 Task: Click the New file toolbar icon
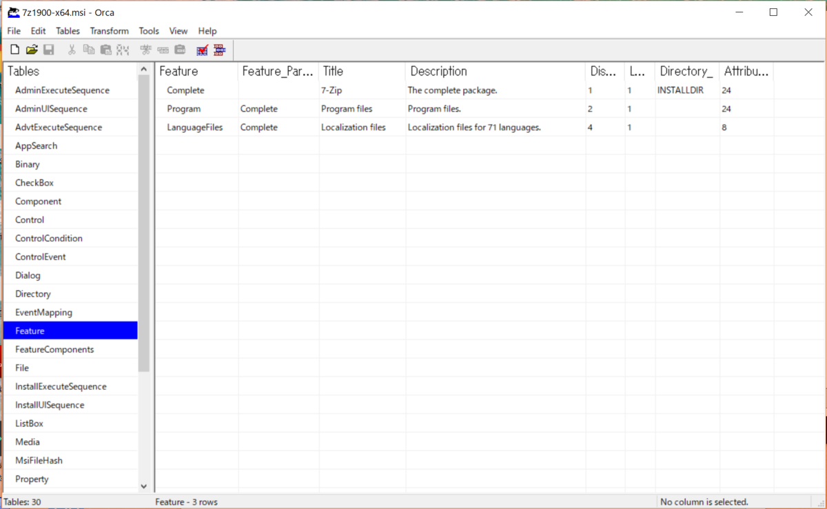[x=14, y=50]
